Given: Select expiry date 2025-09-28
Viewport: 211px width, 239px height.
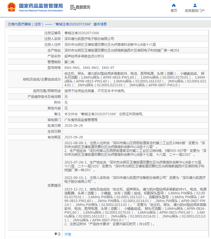Looking at the screenshot, I should [x=73, y=137].
